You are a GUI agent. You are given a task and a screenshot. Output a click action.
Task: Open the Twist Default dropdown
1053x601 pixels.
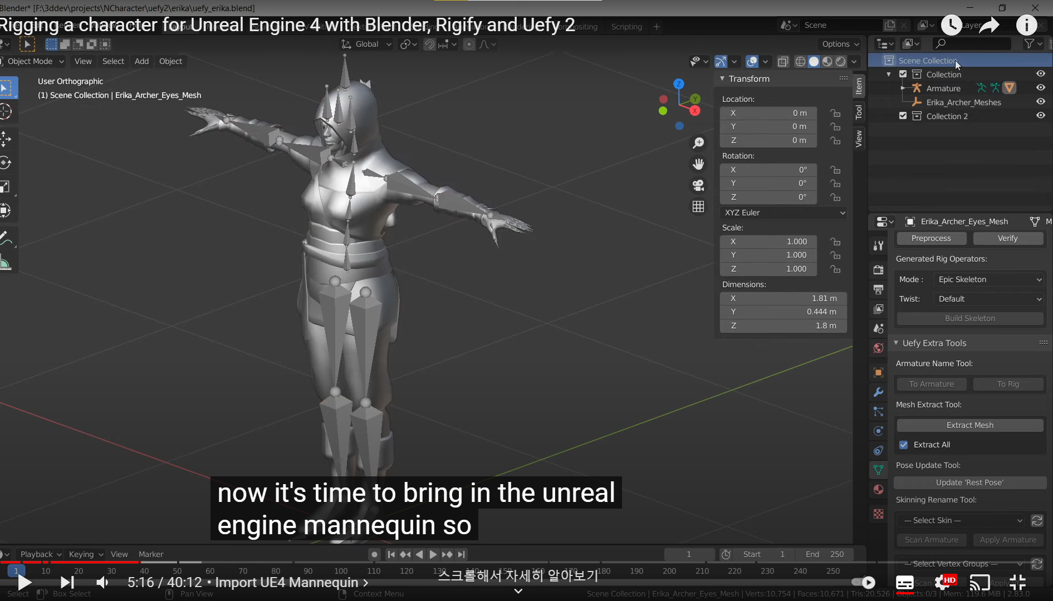(988, 299)
